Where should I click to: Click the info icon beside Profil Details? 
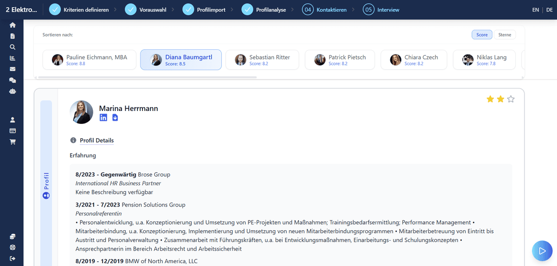pos(73,140)
